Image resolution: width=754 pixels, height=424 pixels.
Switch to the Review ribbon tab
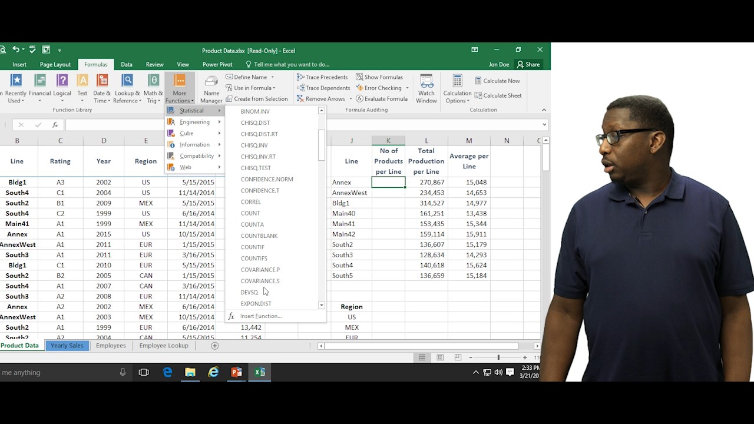(154, 64)
